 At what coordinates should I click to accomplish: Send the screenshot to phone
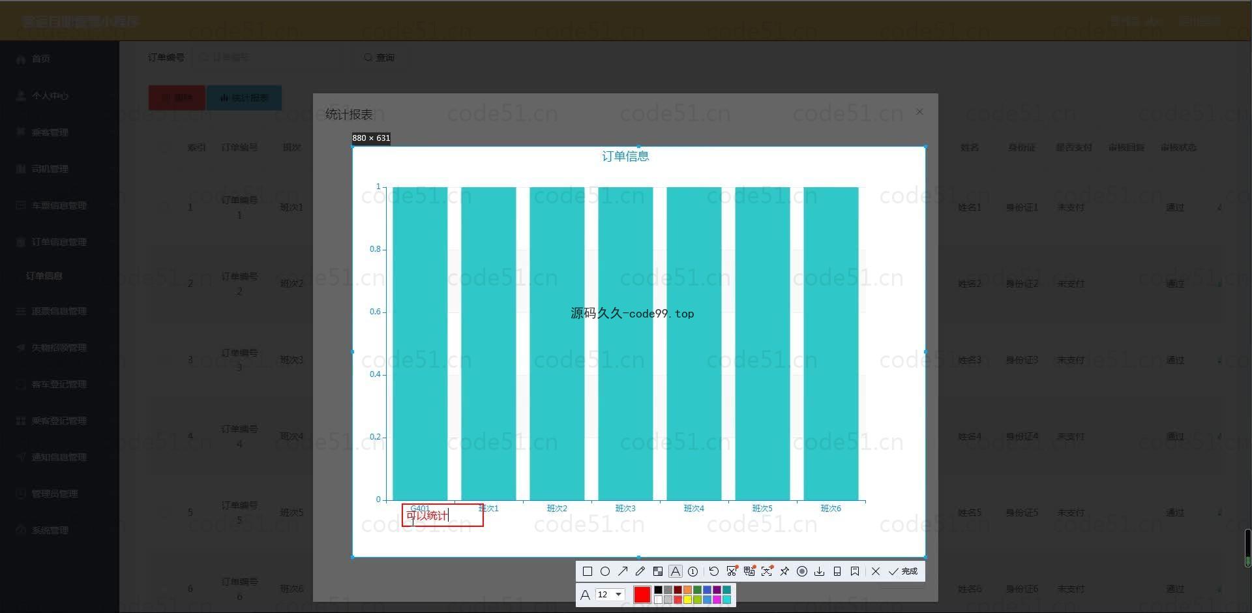click(837, 571)
